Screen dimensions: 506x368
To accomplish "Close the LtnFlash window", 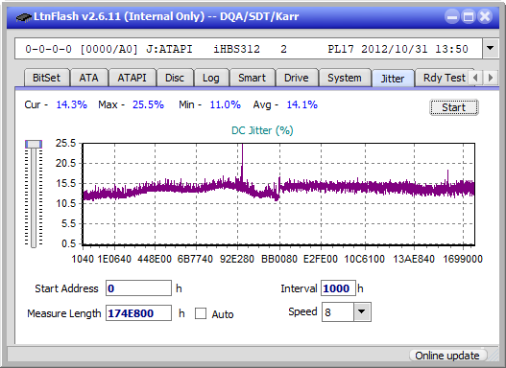I will point(485,16).
